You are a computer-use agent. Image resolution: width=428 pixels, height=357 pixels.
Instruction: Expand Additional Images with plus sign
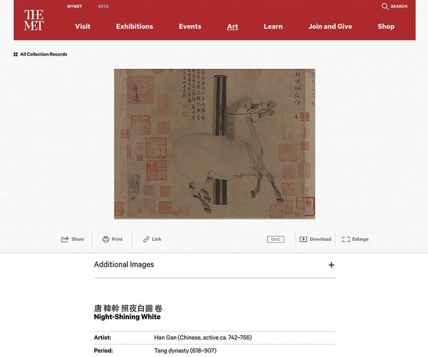pos(331,265)
